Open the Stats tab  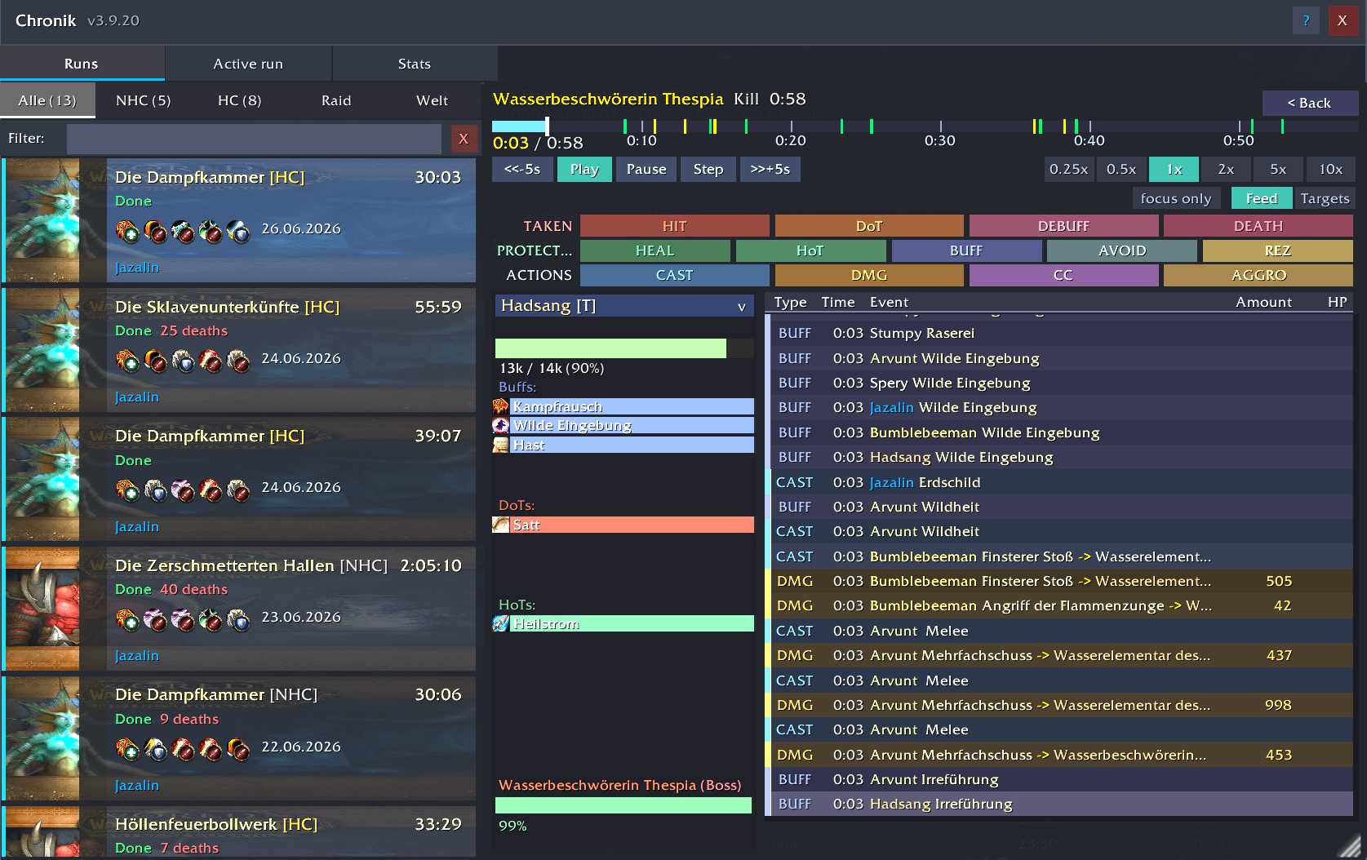[x=415, y=64]
